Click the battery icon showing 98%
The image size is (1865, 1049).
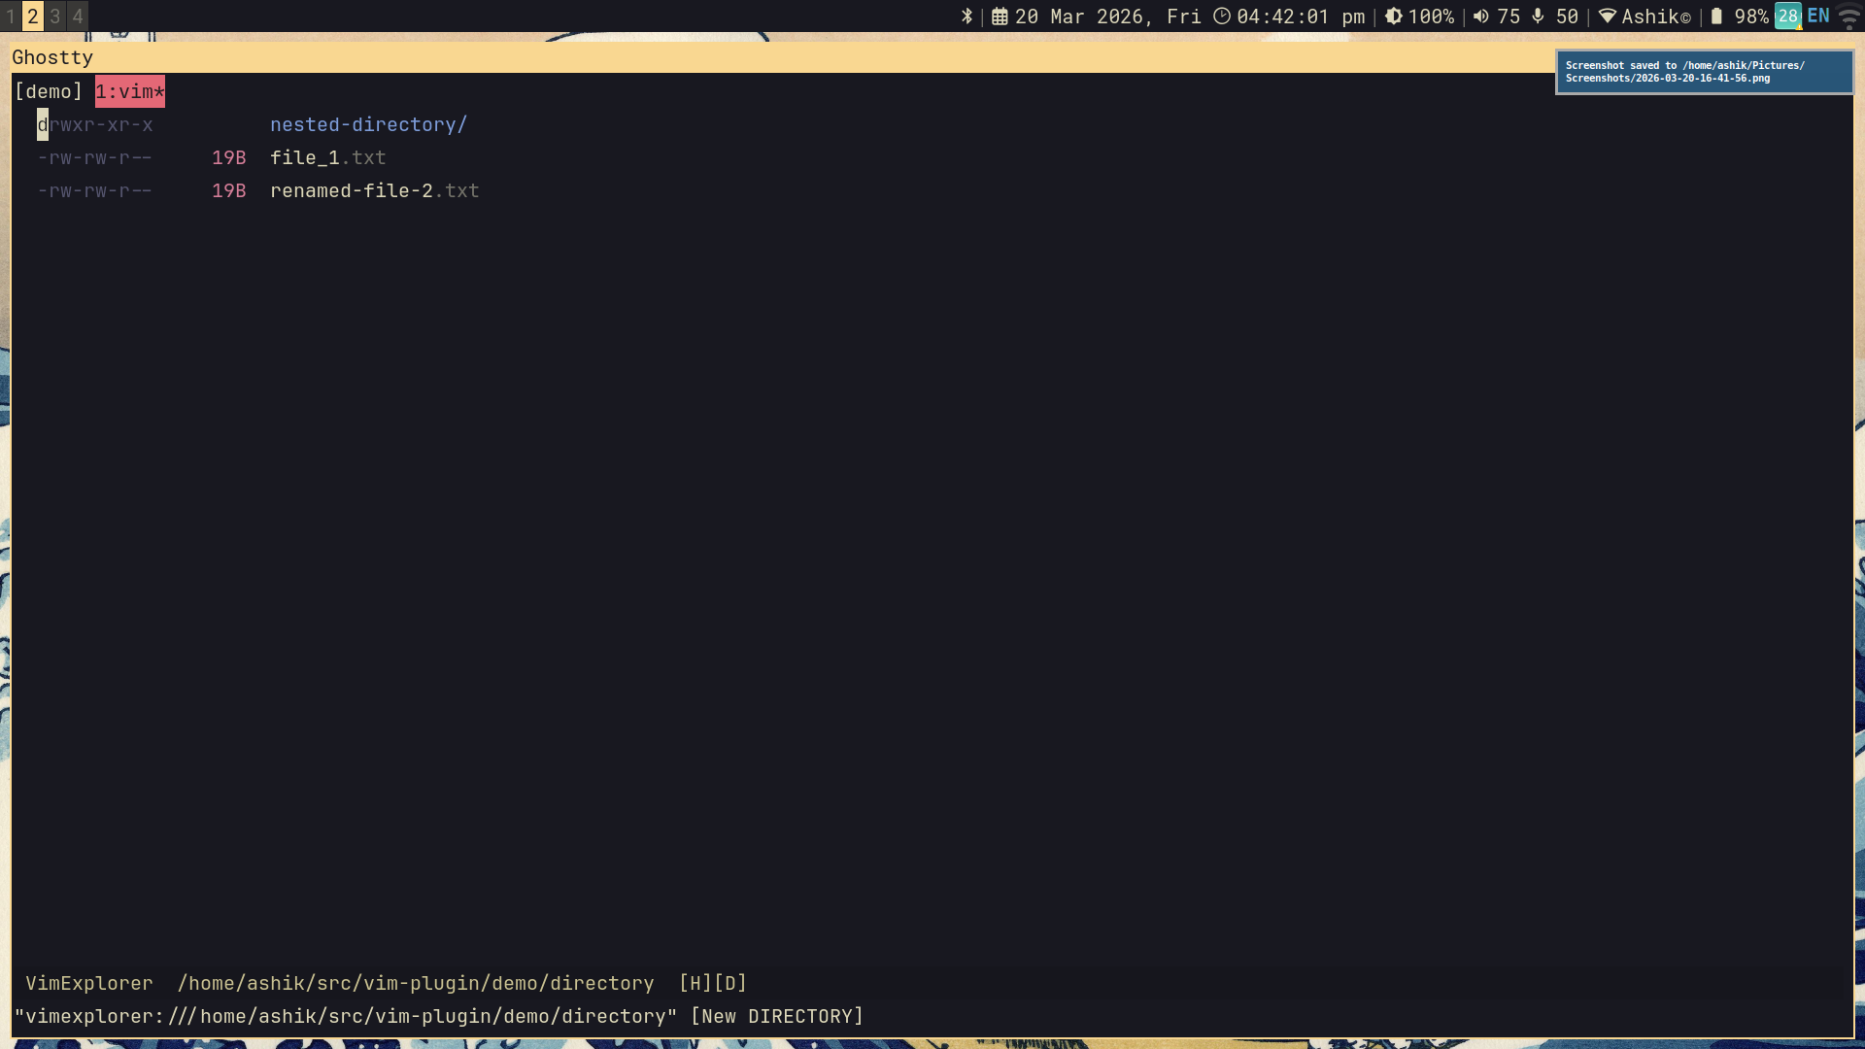coord(1716,17)
